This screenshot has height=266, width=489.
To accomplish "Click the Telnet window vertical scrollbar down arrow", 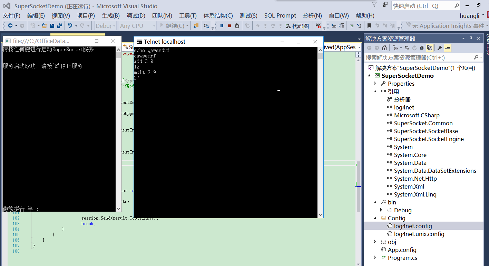I will coord(320,215).
